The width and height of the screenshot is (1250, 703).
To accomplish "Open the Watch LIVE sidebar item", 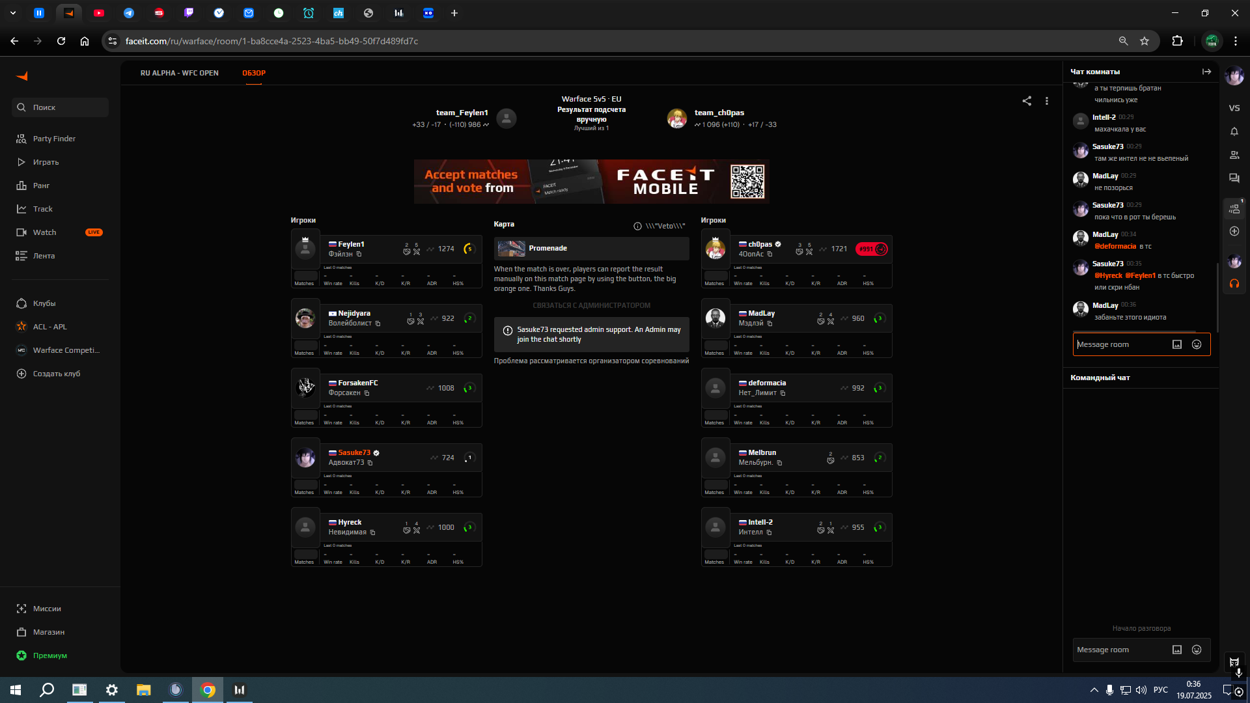I will pyautogui.click(x=60, y=232).
